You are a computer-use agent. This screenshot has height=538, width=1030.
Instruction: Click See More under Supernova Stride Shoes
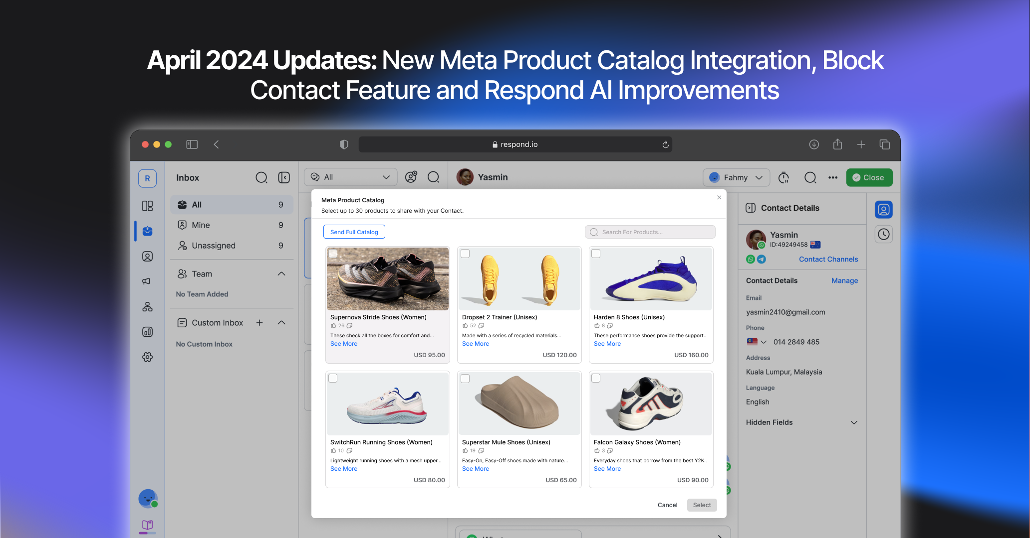click(344, 344)
